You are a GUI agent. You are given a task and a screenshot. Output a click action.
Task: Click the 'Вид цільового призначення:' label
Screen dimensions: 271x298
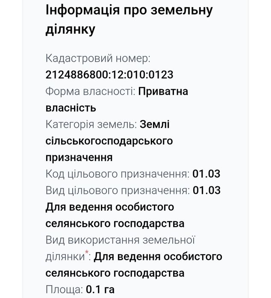pos(118,190)
